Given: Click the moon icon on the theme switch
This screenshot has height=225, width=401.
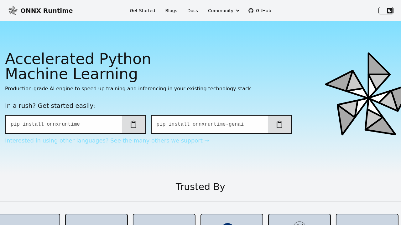Looking at the screenshot, I should (389, 10).
